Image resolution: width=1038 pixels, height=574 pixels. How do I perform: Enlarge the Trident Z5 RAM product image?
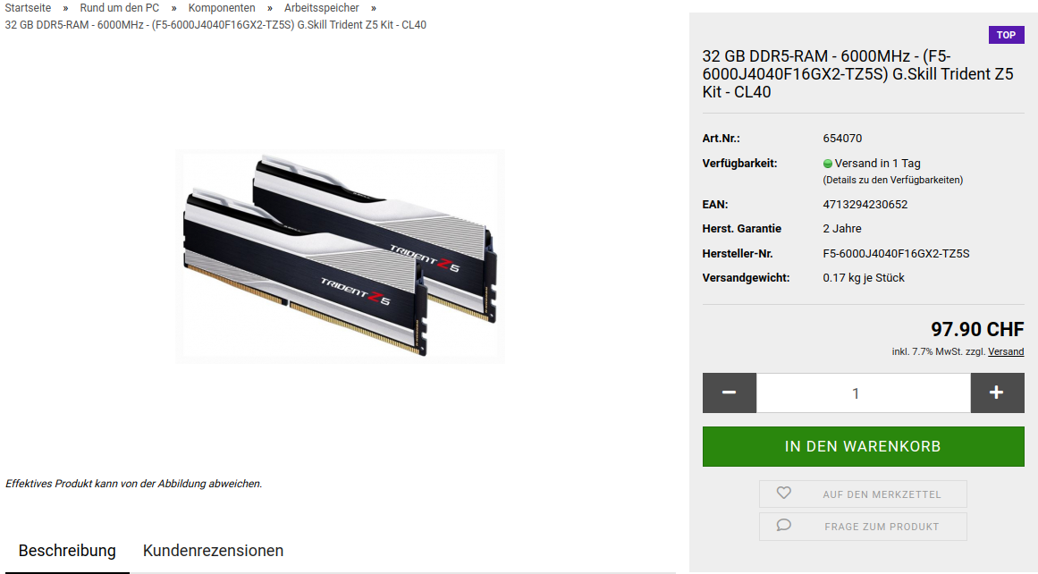point(340,257)
